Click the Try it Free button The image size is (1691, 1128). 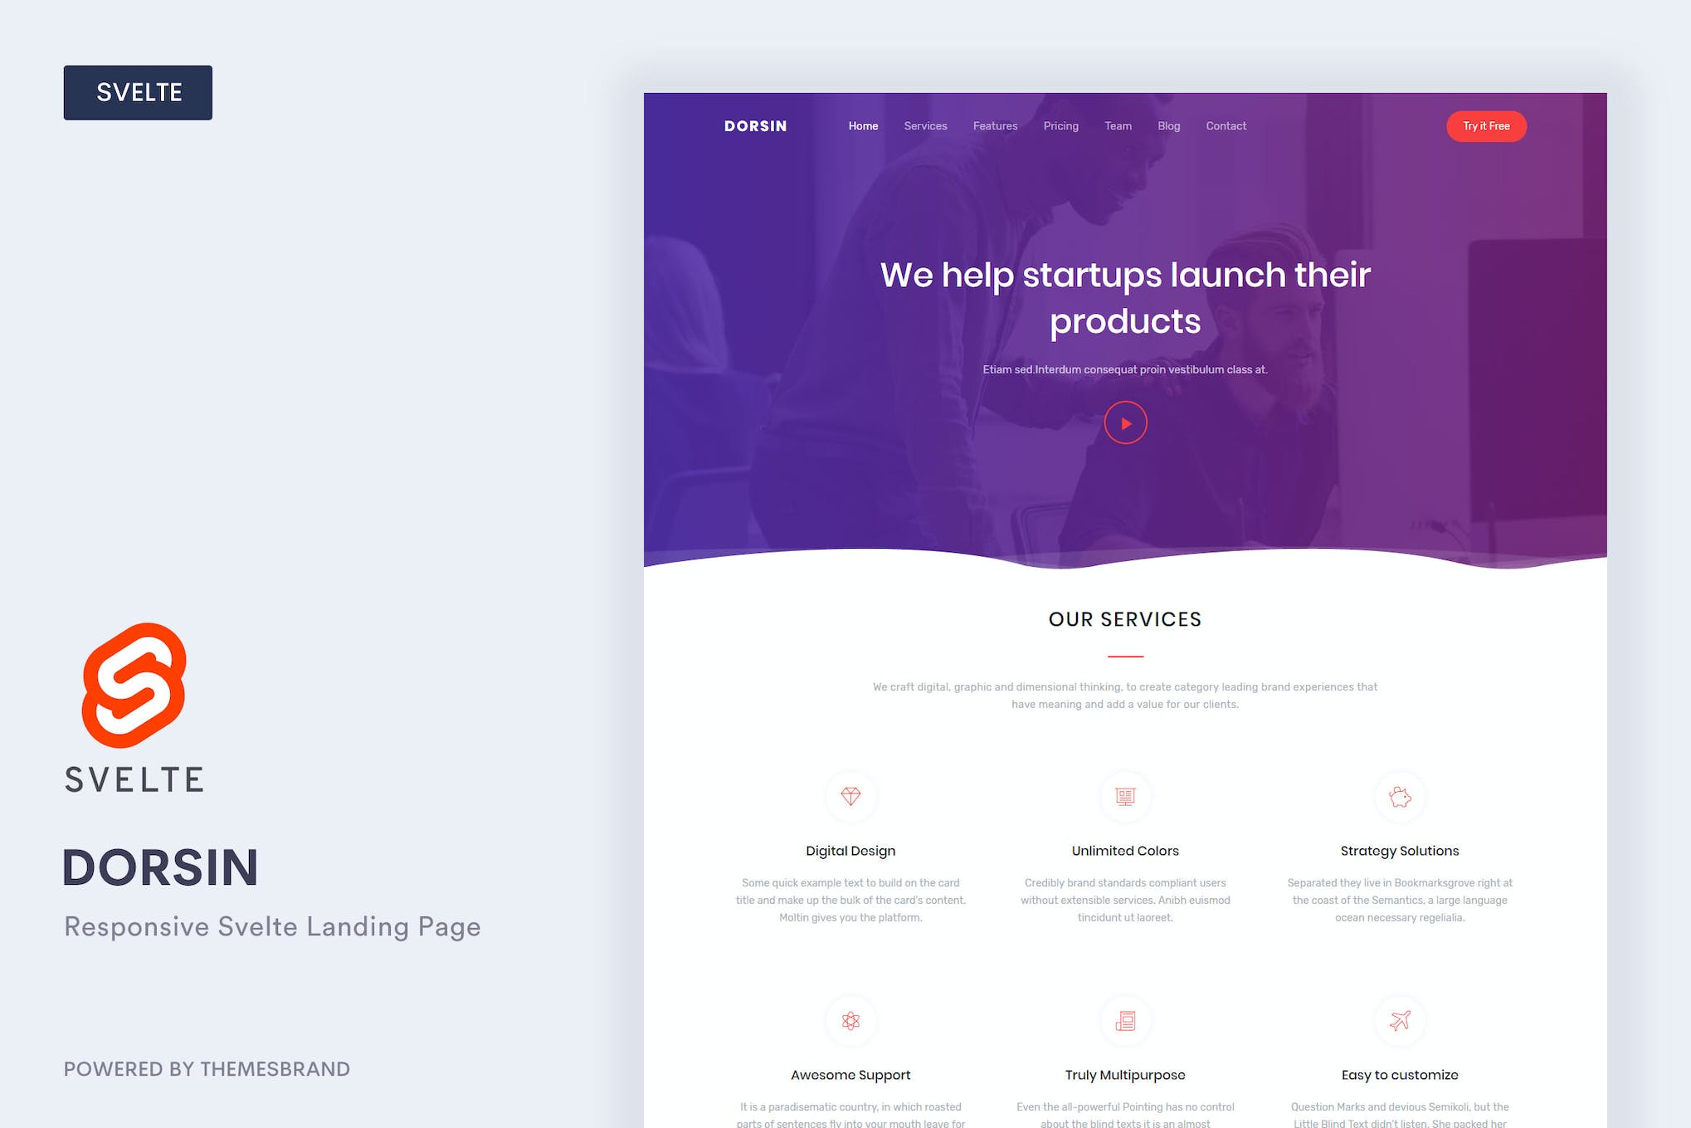click(1491, 126)
